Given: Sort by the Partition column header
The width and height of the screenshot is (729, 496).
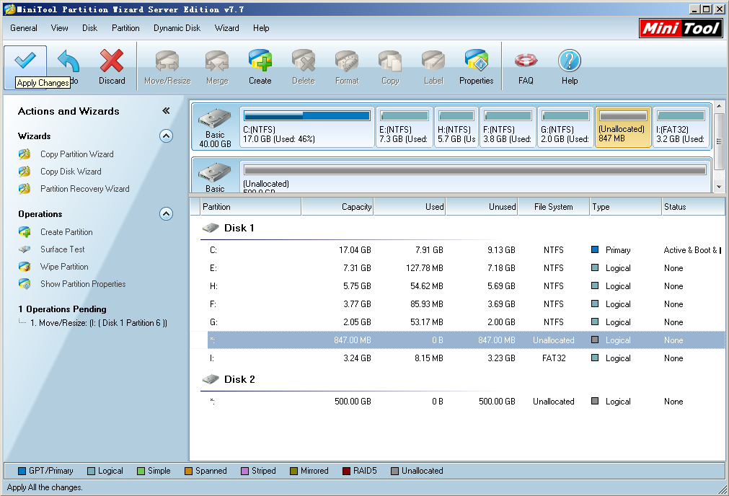Looking at the screenshot, I should coord(251,207).
